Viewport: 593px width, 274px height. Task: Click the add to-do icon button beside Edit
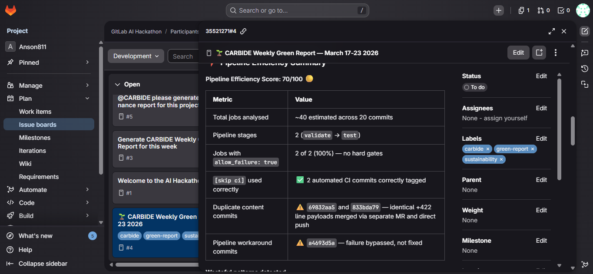(539, 53)
